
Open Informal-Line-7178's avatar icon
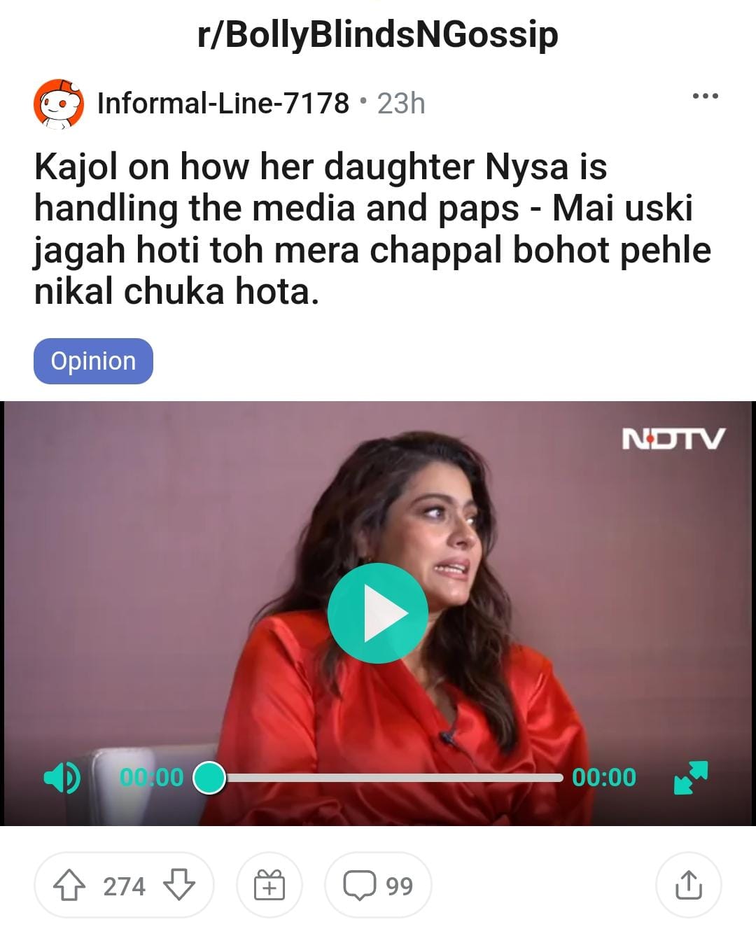coord(59,104)
